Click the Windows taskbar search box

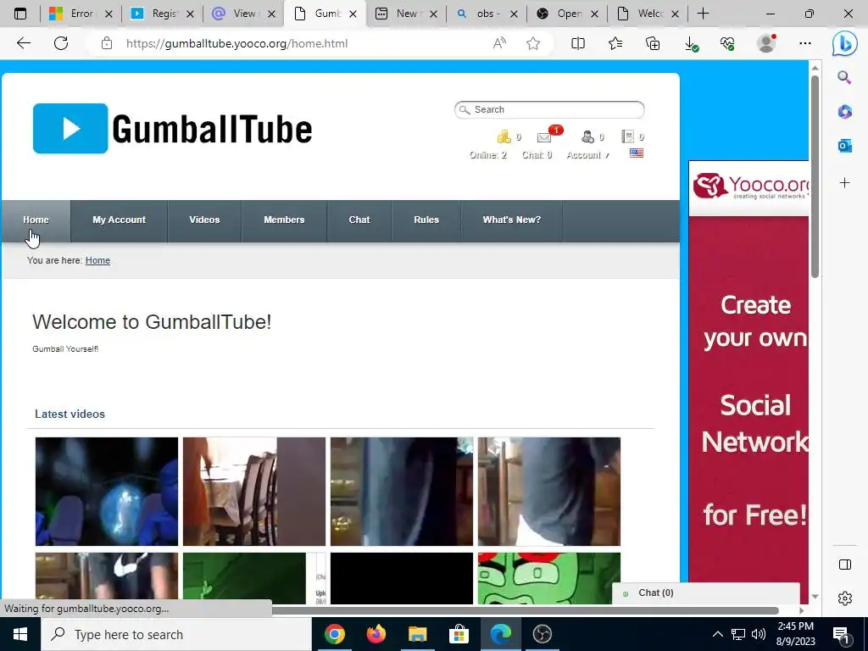[176, 634]
